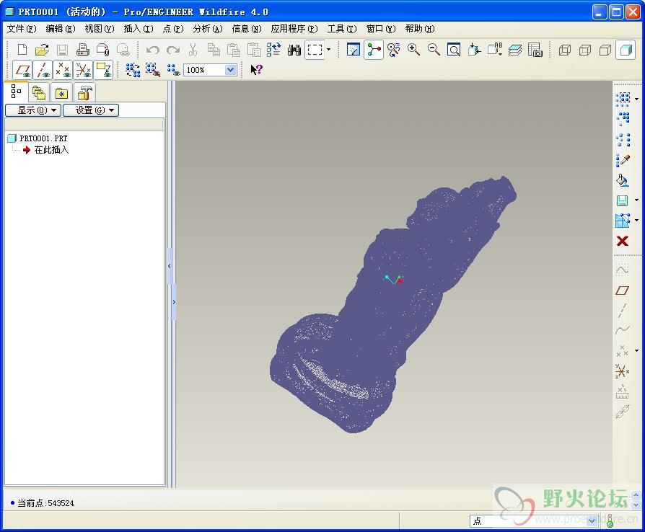The width and height of the screenshot is (645, 532).
Task: Click the datum coordinate system tool on right
Action: (x=623, y=371)
